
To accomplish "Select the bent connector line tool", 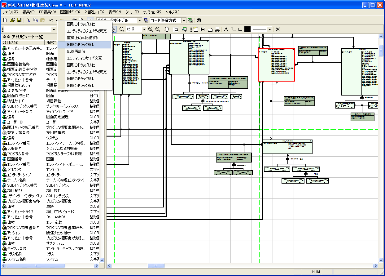I will (233, 29).
